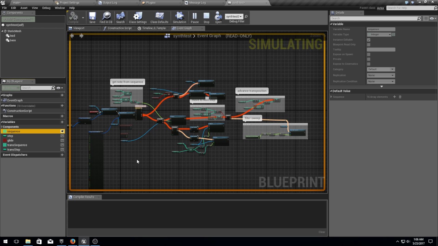Toggle Blueprint Read Only checkbox
The height and width of the screenshot is (246, 438).
click(x=369, y=44)
